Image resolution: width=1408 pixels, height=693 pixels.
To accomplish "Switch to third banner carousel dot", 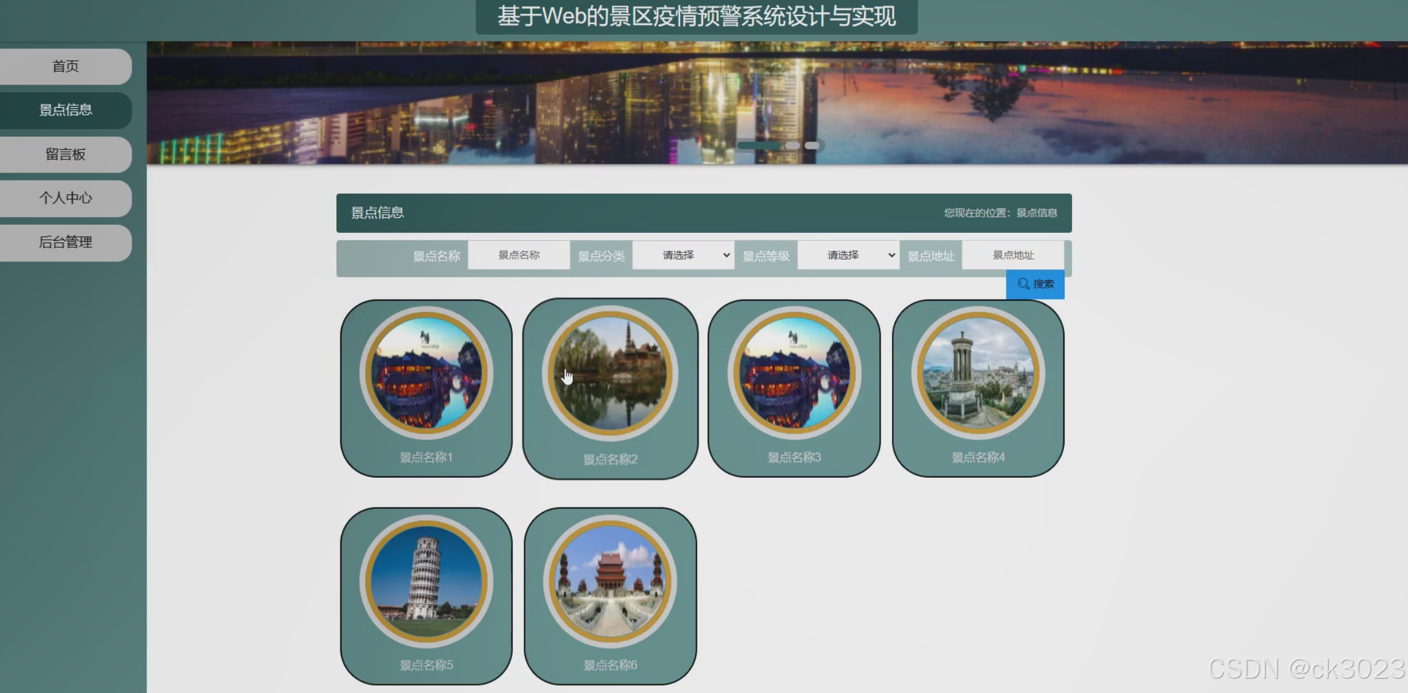I will click(x=812, y=145).
